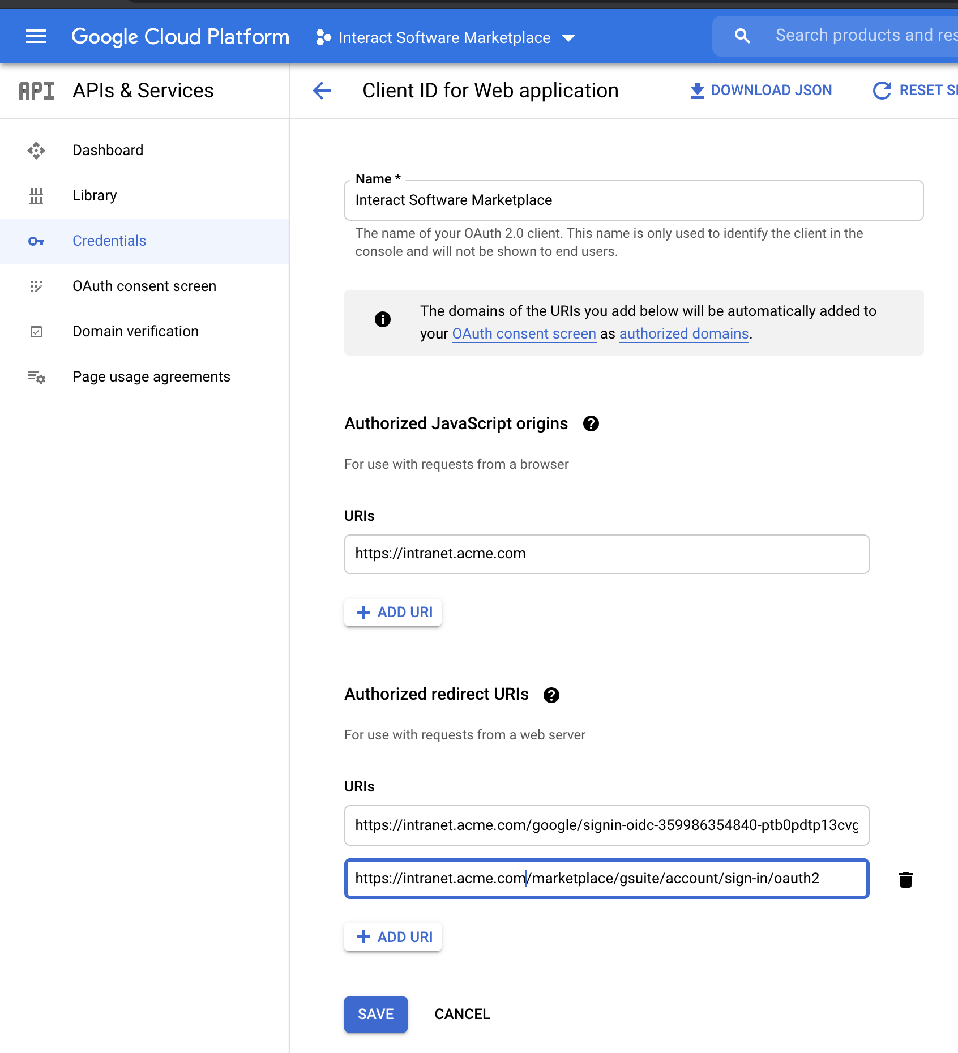
Task: Add URI under Authorized JavaScript origins
Action: [x=393, y=613]
